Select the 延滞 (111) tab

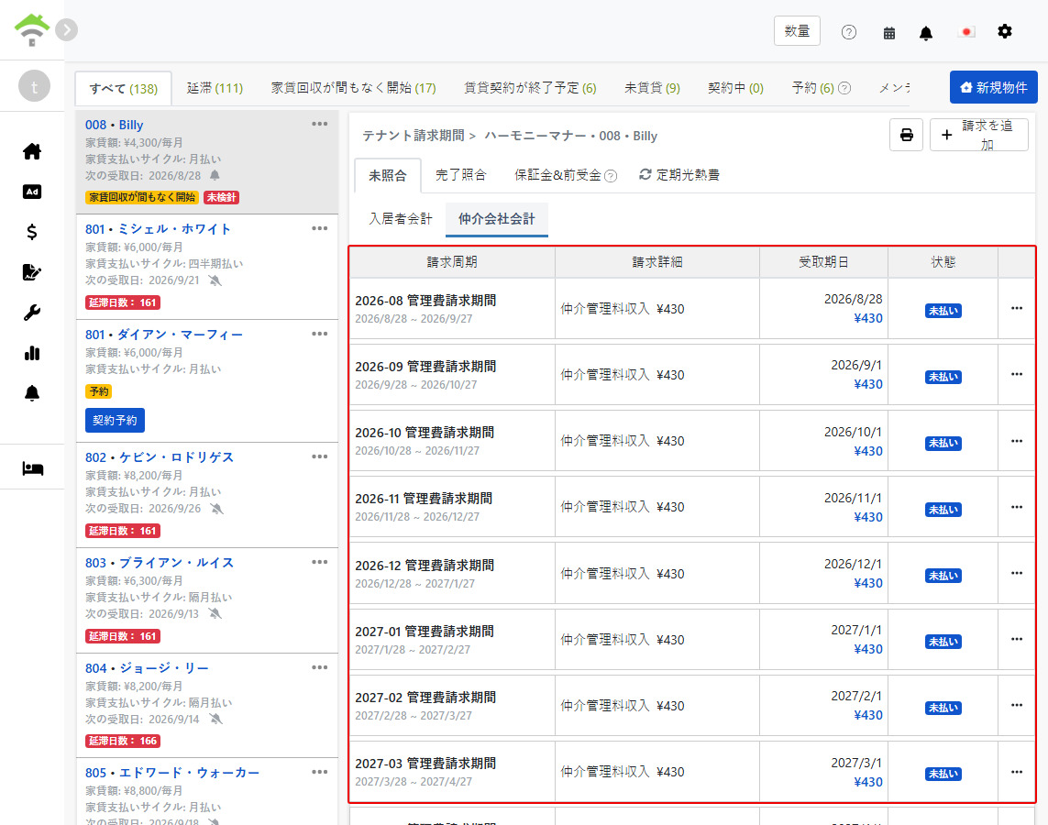click(215, 88)
